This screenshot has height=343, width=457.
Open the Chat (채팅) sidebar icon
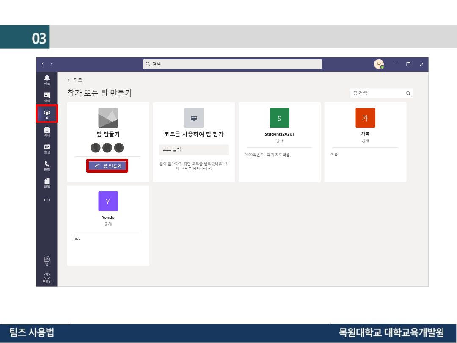coord(47,97)
